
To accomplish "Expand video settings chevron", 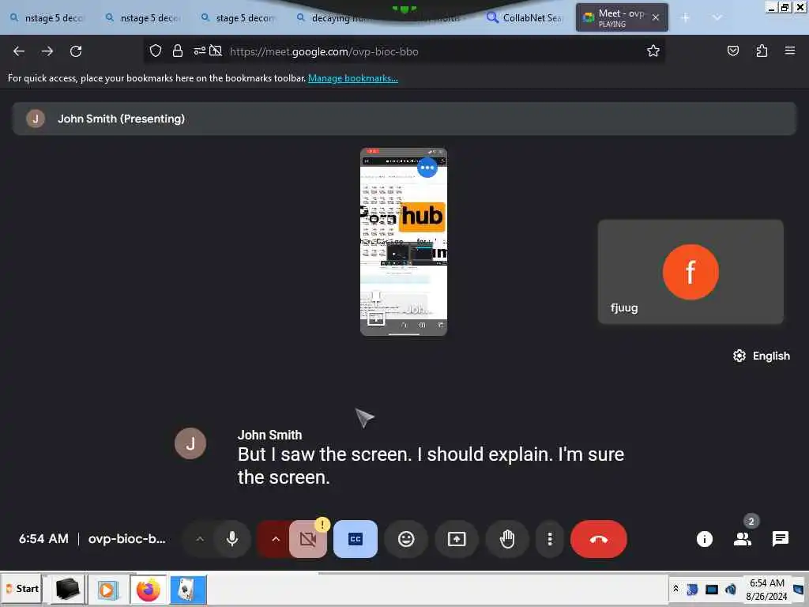I will point(276,539).
